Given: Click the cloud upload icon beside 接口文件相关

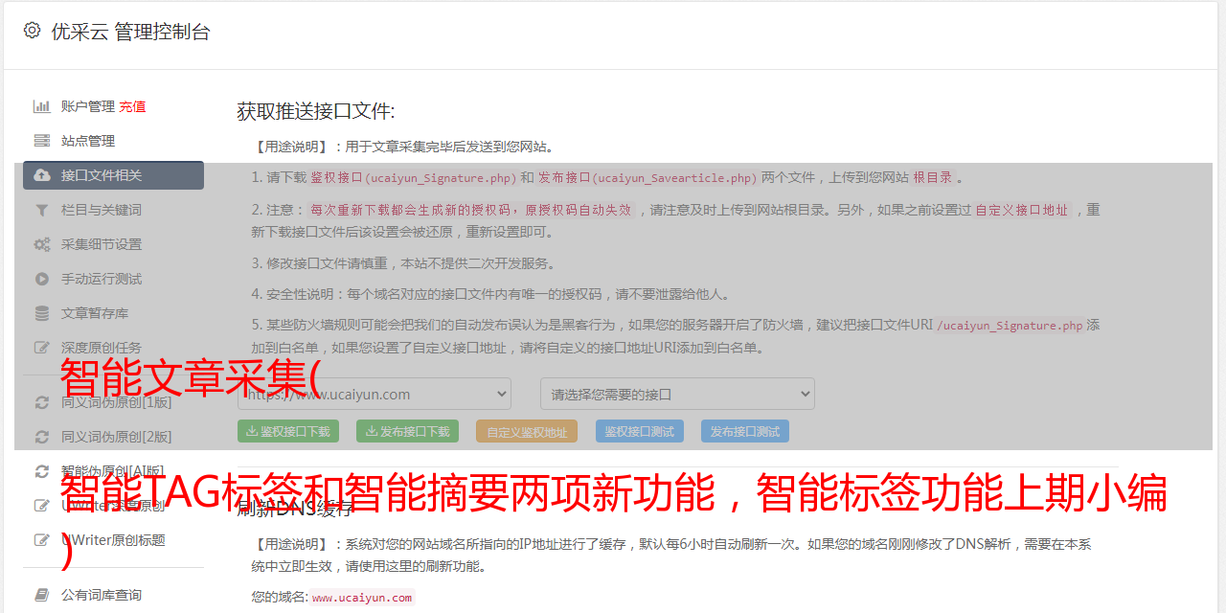Looking at the screenshot, I should (x=41, y=175).
